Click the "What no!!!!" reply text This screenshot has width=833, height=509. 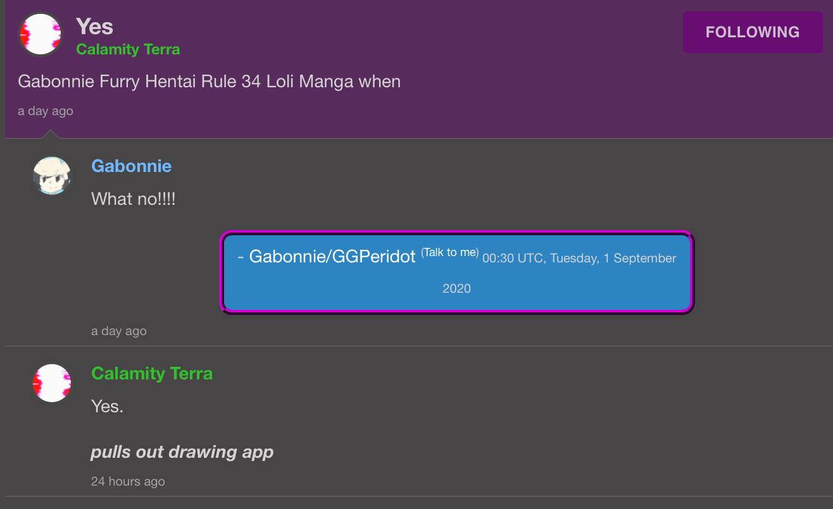133,199
